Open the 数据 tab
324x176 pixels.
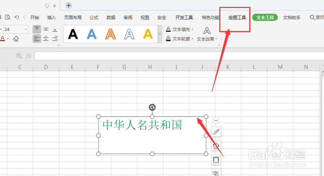pyautogui.click(x=111, y=18)
